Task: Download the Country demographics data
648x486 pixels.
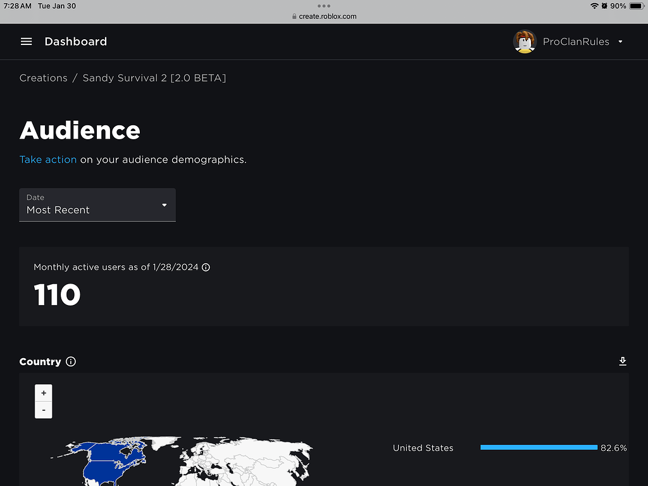Action: point(623,361)
